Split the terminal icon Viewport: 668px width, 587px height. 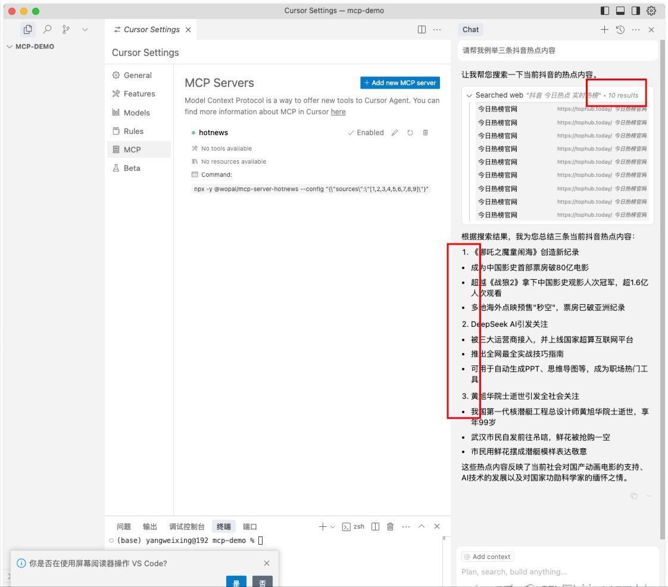pyautogui.click(x=375, y=526)
